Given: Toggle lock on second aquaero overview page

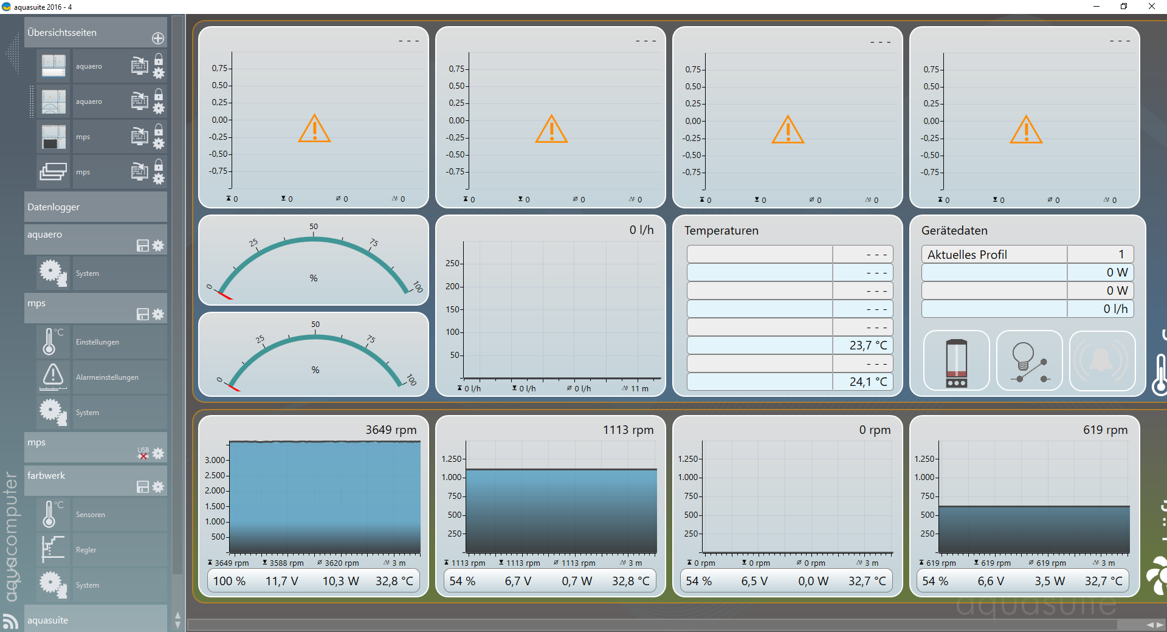Looking at the screenshot, I should [x=159, y=94].
